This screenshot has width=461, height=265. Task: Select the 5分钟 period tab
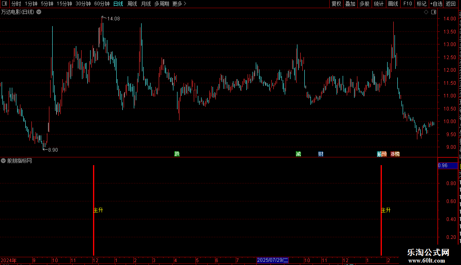47,4
